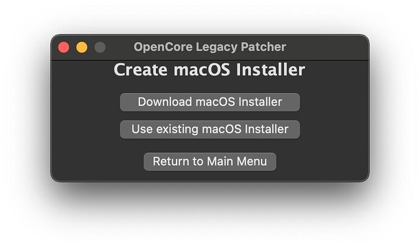Close the window with the red button
The height and width of the screenshot is (249, 420).
(x=64, y=47)
